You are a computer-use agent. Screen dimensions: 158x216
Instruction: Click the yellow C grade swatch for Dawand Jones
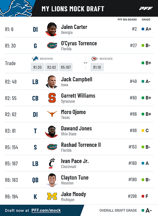point(143,130)
